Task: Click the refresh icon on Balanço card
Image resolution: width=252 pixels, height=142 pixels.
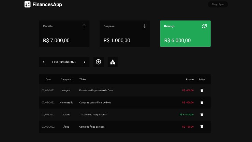Action: (x=204, y=26)
